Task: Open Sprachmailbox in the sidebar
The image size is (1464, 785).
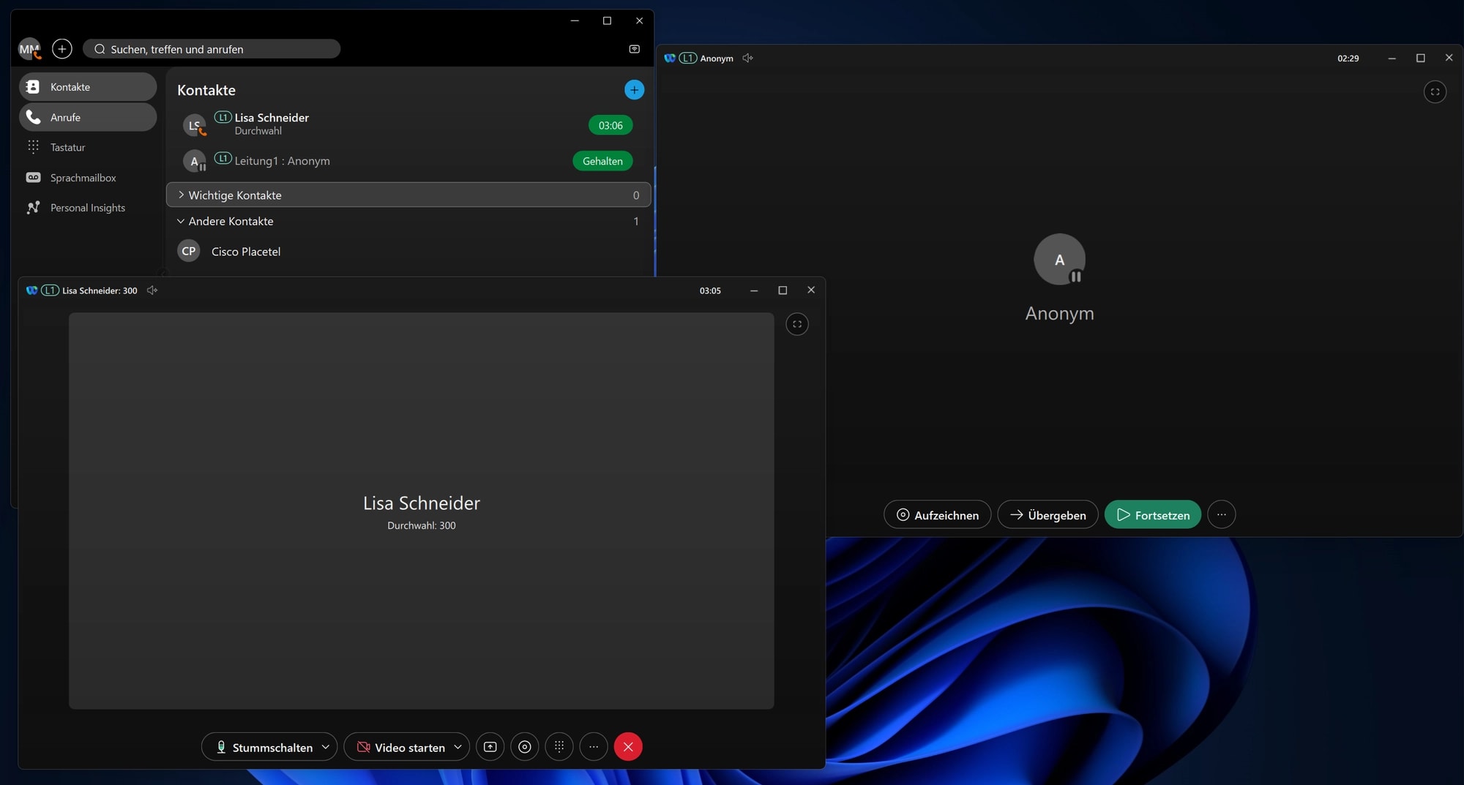Action: (x=88, y=178)
